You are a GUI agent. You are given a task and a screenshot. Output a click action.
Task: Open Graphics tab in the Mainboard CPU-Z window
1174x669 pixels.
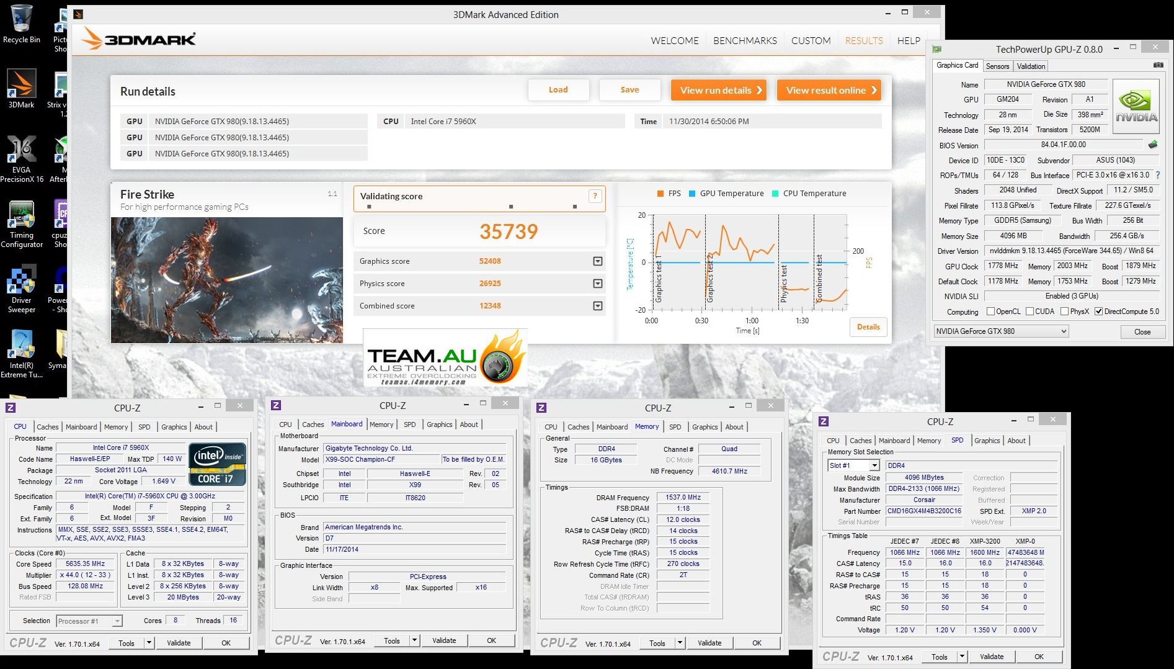pos(439,424)
